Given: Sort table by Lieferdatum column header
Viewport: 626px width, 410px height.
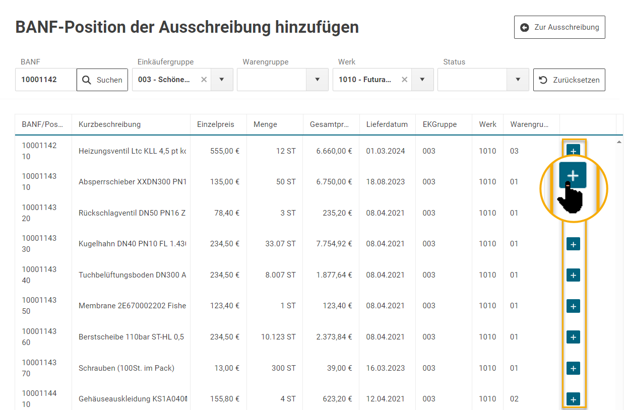Looking at the screenshot, I should (x=387, y=124).
